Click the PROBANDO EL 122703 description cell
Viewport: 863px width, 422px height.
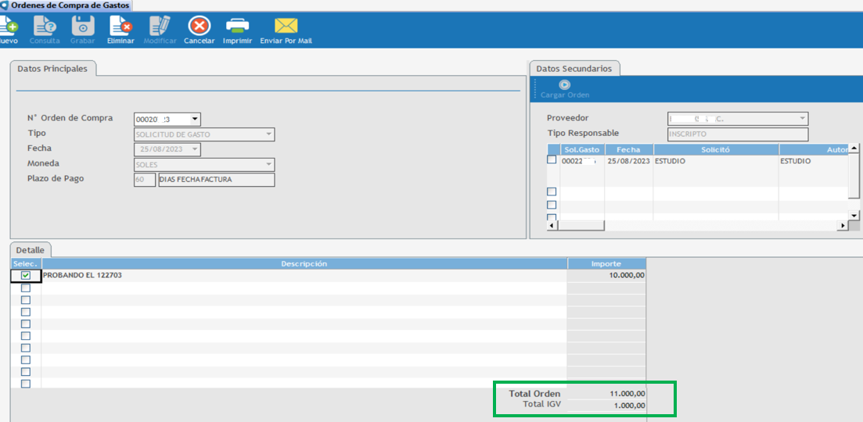click(x=304, y=276)
